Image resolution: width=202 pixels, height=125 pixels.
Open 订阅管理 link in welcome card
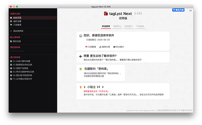[91, 47]
